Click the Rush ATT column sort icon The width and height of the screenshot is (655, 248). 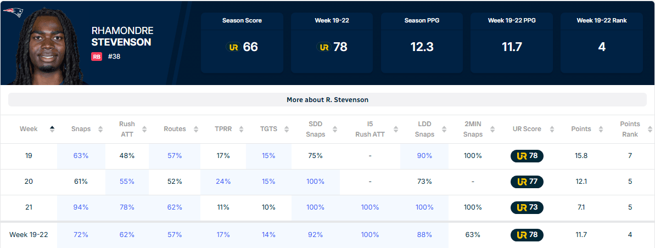pos(144,129)
